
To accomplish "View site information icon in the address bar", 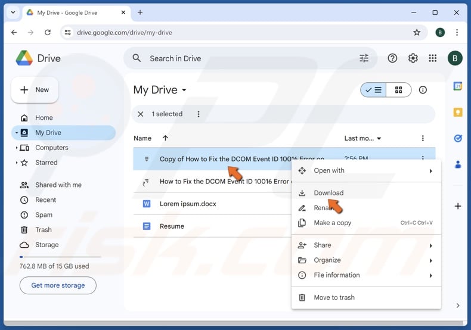I will 68,32.
